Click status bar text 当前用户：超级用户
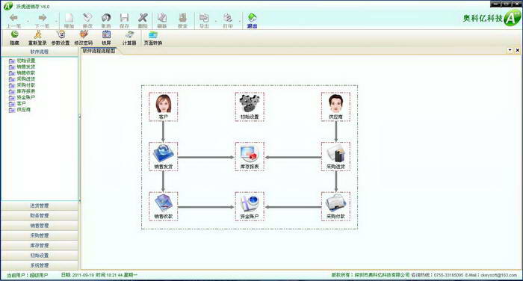 click(x=28, y=275)
